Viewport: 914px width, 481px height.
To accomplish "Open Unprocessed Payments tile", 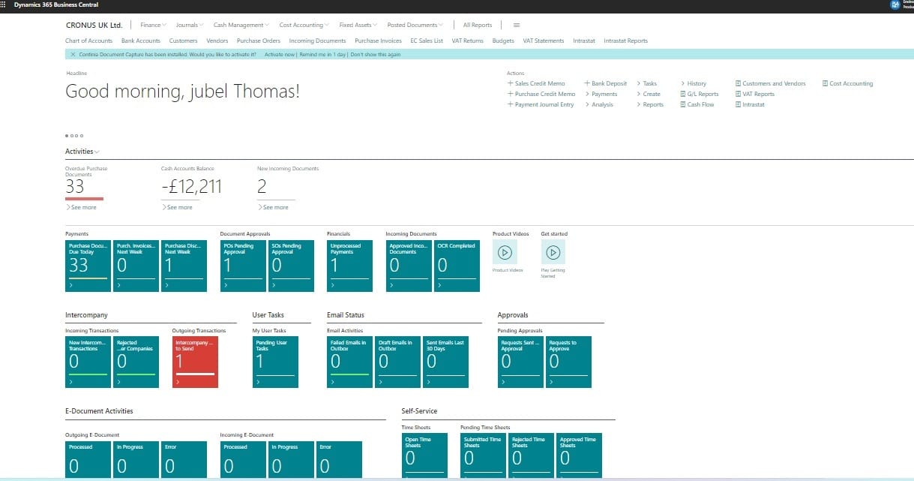I will pos(349,266).
